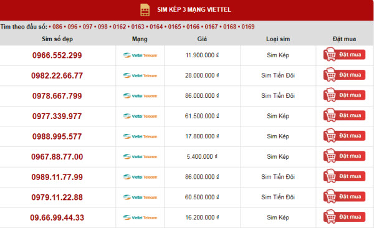Viewport: 374px width, 228px height.
Task: Order 0988.995.577 using Đặt mua button
Action: [344, 135]
